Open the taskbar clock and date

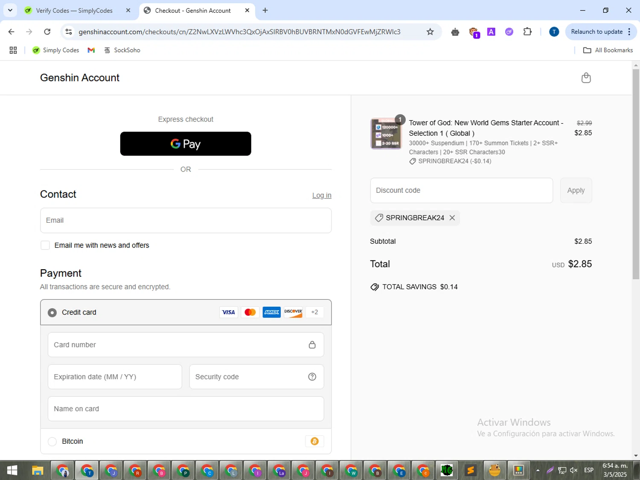(615, 470)
